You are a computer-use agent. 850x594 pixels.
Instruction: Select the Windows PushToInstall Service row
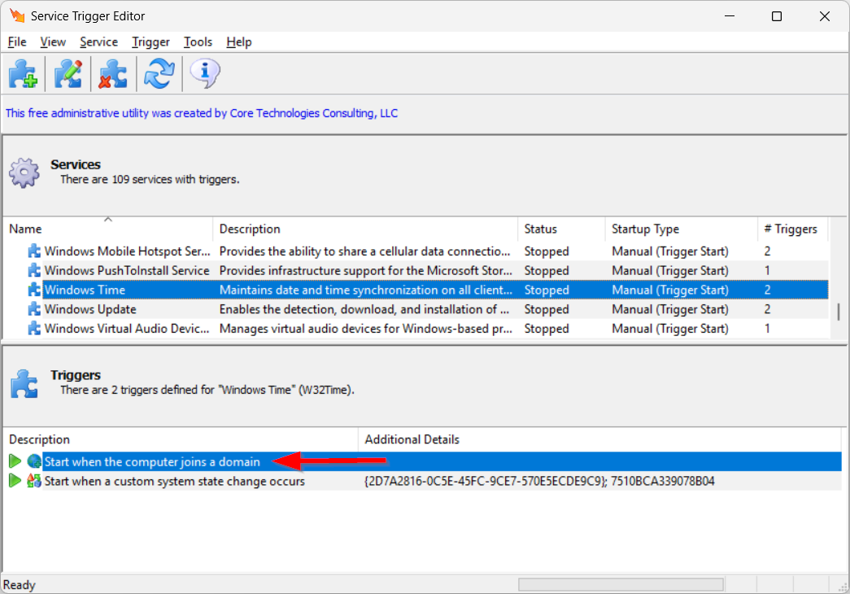pos(416,270)
